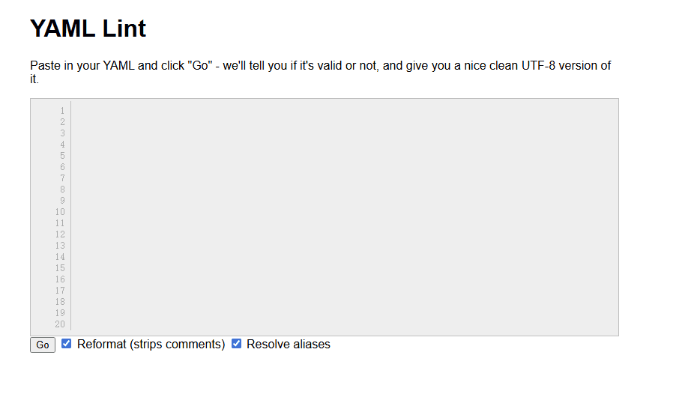Click line number 3 in the gutter
This screenshot has height=397, width=676.
[62, 133]
